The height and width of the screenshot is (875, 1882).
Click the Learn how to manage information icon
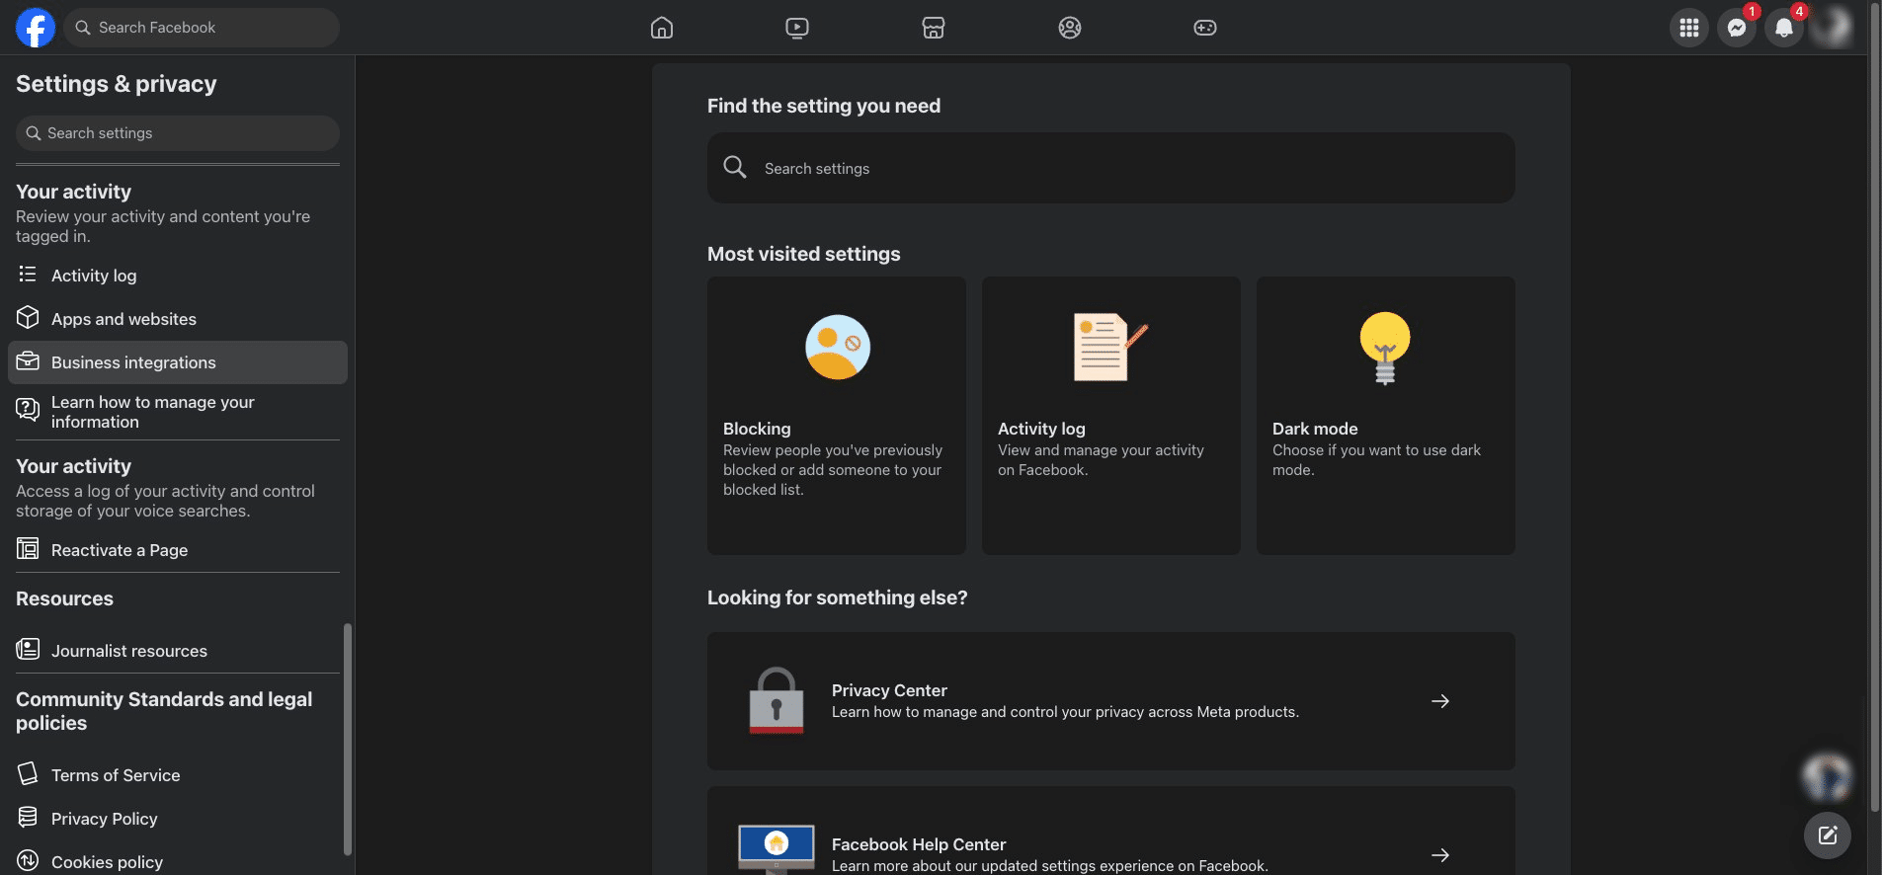point(28,409)
